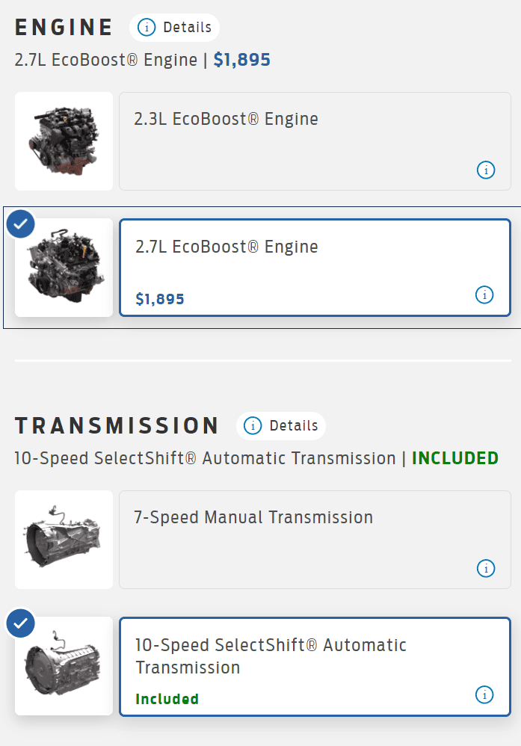This screenshot has height=746, width=521.
Task: Click checkmark badge on 10-Speed transmission
Action: [x=20, y=623]
